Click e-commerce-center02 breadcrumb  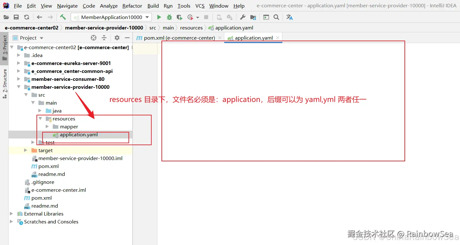pyautogui.click(x=32, y=28)
